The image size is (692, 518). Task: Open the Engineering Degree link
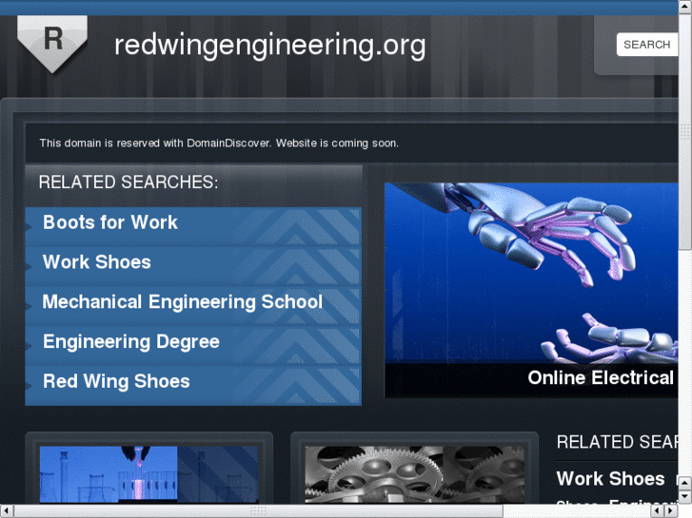(131, 341)
